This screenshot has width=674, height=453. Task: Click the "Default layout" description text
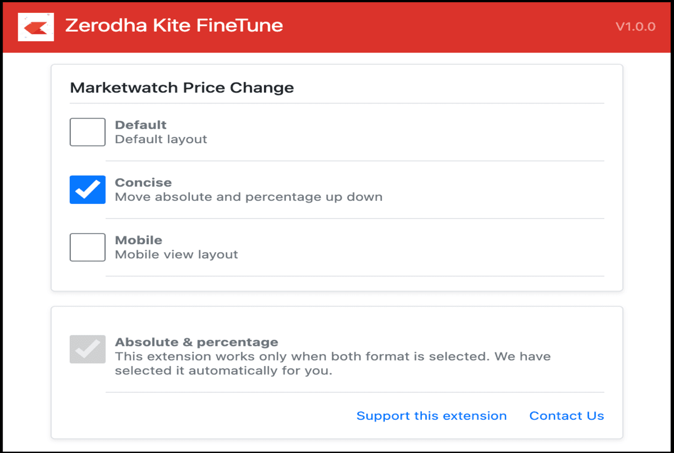click(161, 139)
